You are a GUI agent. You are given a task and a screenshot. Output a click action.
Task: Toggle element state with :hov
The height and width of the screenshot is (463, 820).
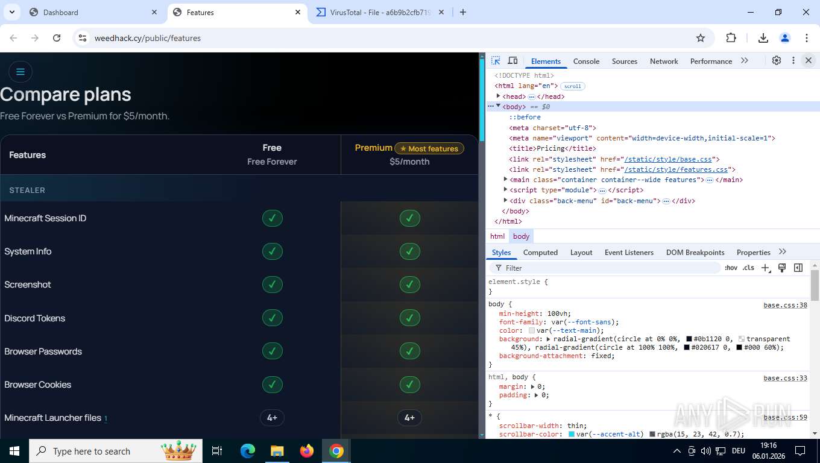tap(731, 268)
